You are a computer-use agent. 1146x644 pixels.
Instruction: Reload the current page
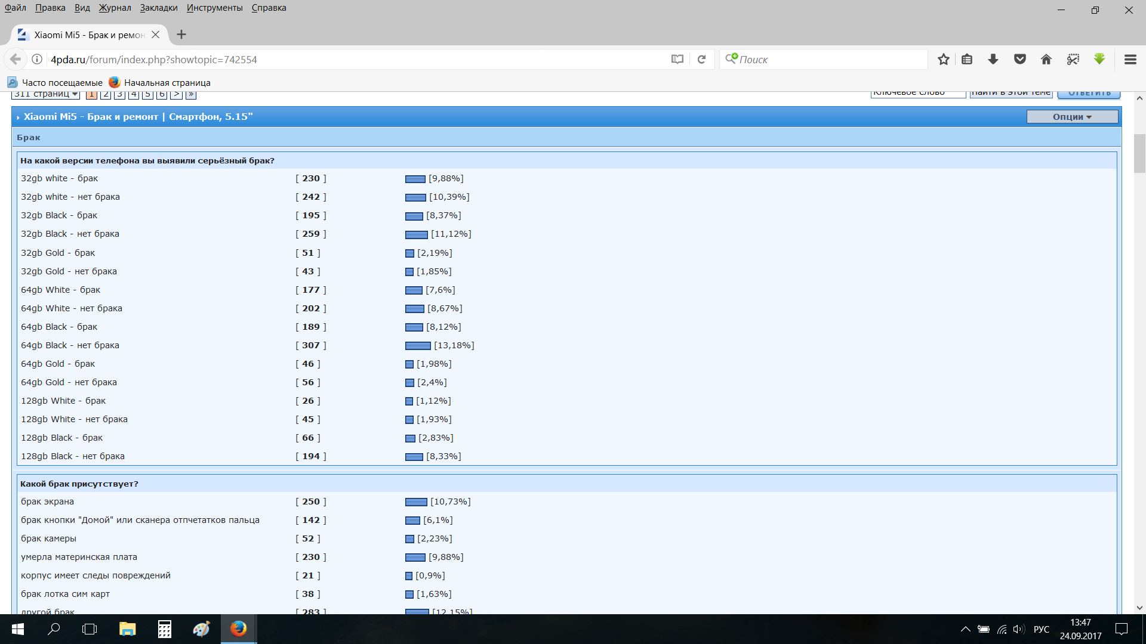[x=702, y=59]
